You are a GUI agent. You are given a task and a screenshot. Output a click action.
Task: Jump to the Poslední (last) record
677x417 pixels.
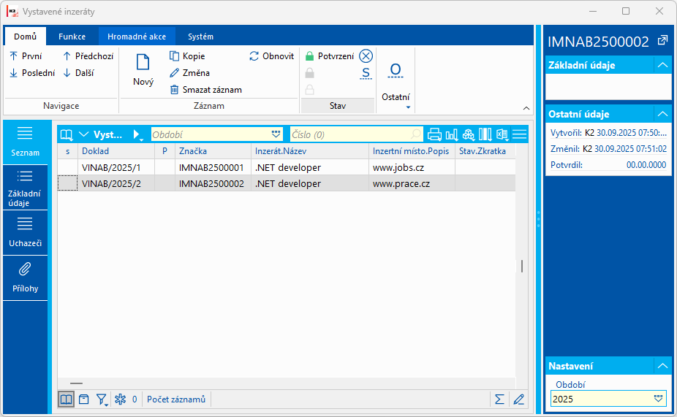[32, 73]
